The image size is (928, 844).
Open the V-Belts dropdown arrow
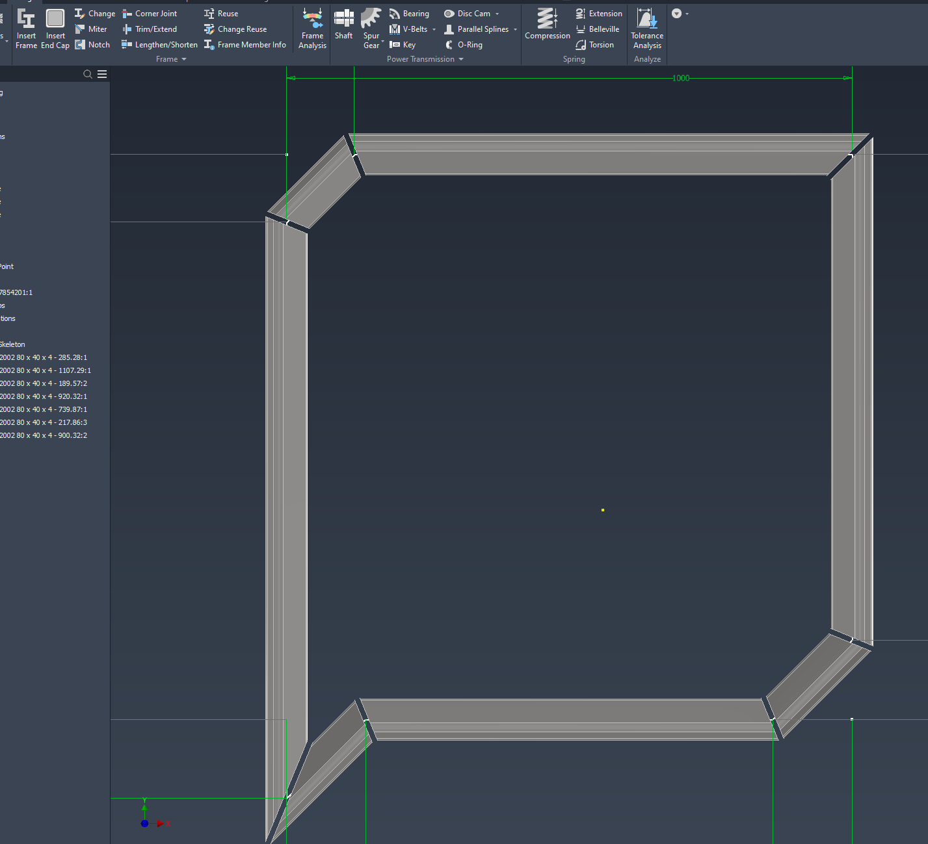(x=434, y=29)
